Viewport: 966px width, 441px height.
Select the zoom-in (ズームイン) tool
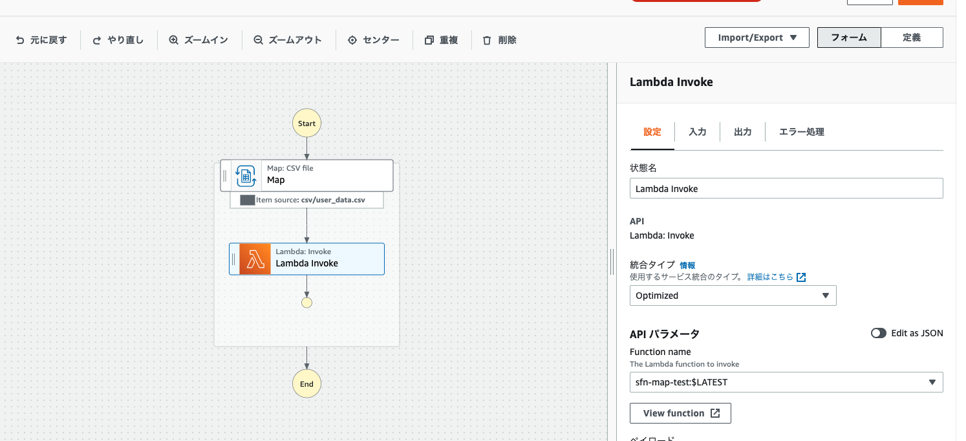coord(173,39)
